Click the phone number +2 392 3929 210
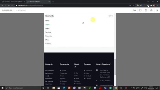This screenshot has width=160, height=90. pyautogui.click(x=105, y=80)
